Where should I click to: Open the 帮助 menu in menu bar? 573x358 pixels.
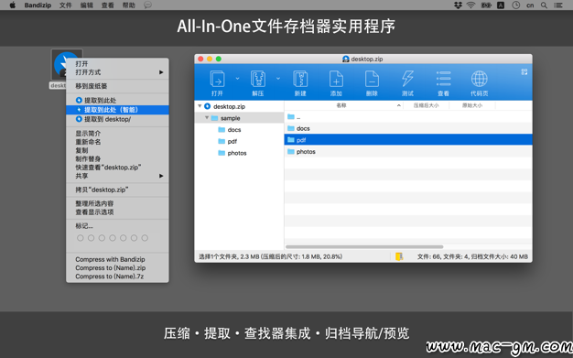point(129,5)
